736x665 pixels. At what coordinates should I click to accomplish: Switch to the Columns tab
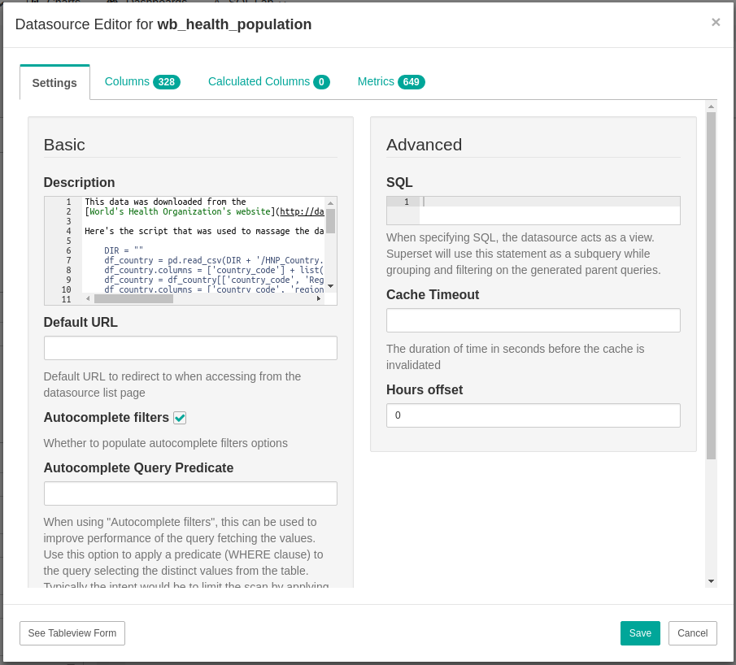142,81
